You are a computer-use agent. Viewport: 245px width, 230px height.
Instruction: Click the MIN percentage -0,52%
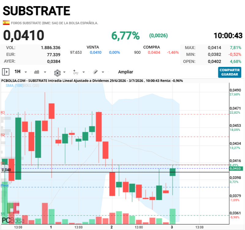tap(235, 54)
